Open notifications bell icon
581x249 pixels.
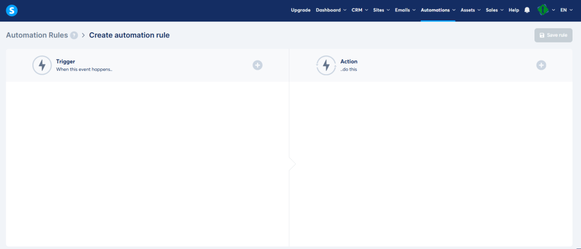pos(527,10)
